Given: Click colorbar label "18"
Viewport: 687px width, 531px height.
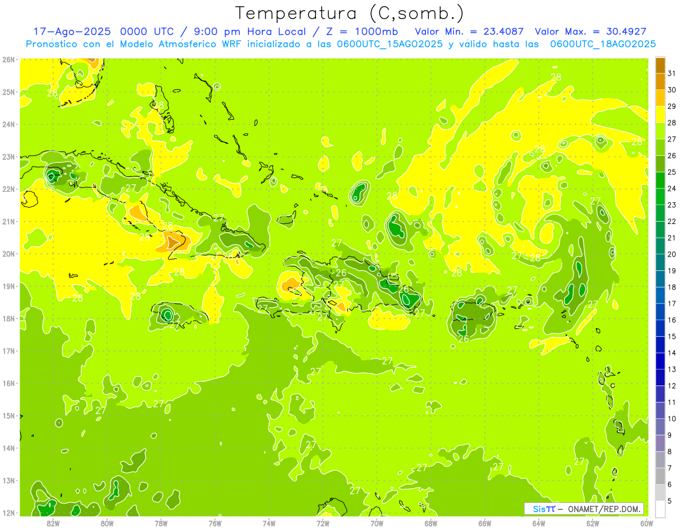Looking at the screenshot, I should pyautogui.click(x=672, y=287).
